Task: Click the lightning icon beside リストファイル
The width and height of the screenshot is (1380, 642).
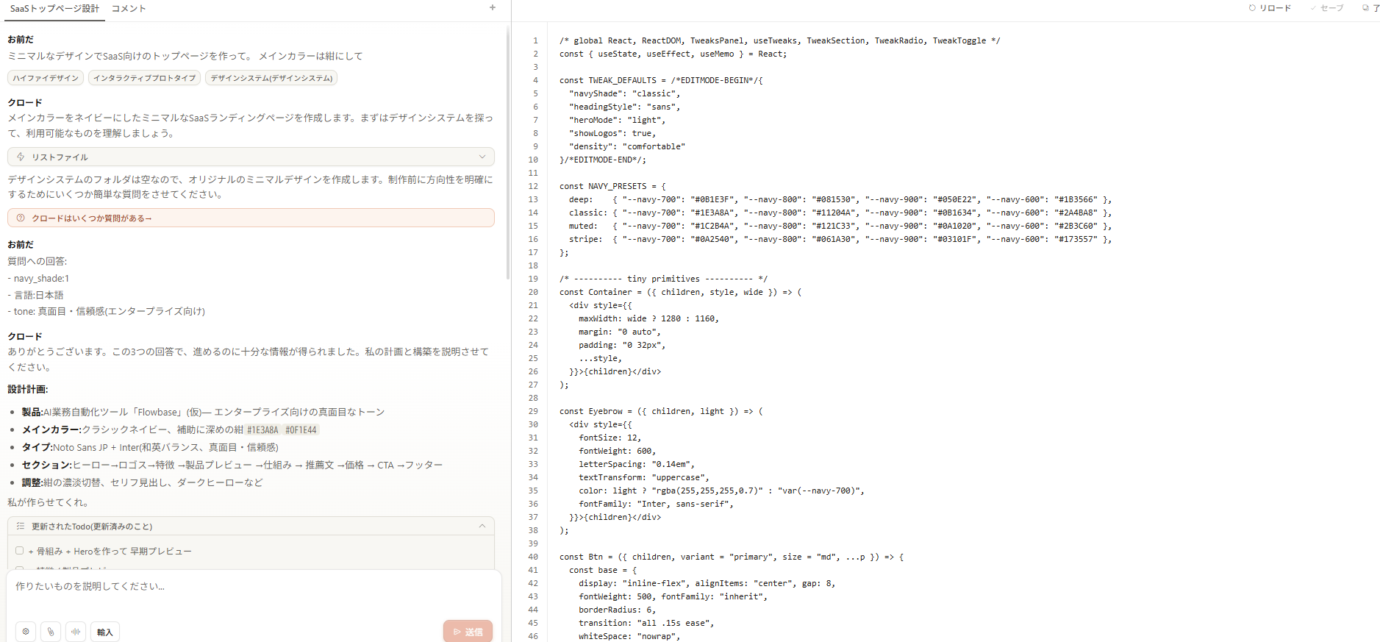Action: (x=21, y=157)
